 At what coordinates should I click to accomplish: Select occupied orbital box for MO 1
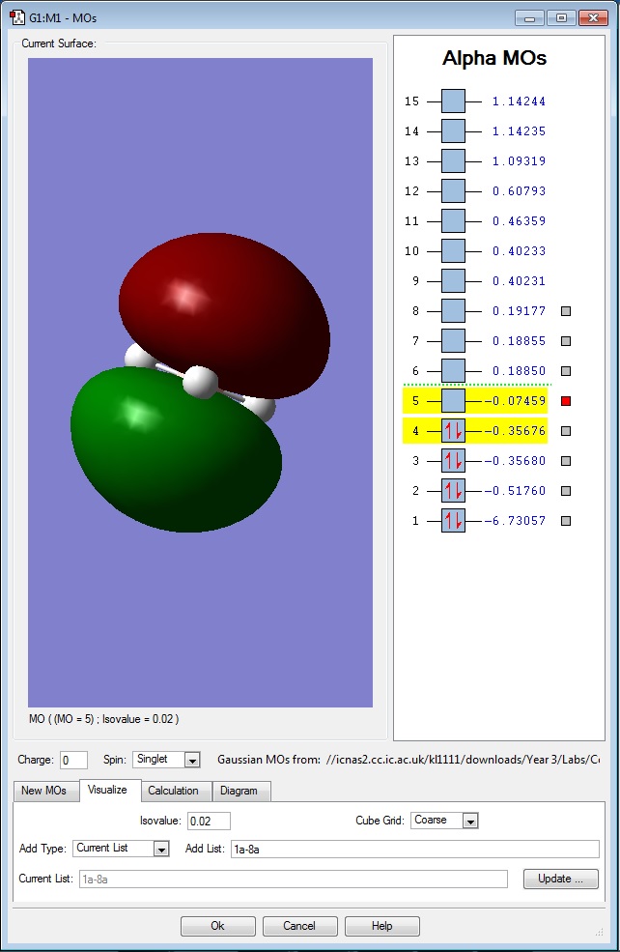click(x=453, y=520)
